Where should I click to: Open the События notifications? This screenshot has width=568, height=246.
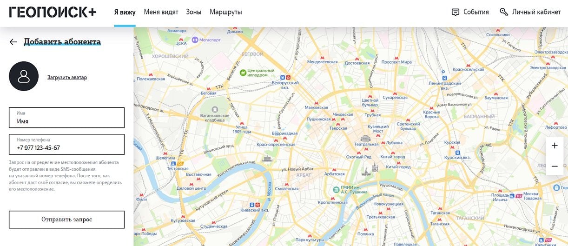(x=476, y=12)
